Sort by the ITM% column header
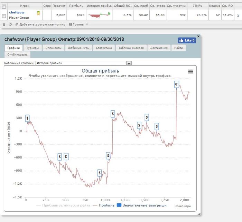This screenshot has width=242, height=222. click(197, 6)
